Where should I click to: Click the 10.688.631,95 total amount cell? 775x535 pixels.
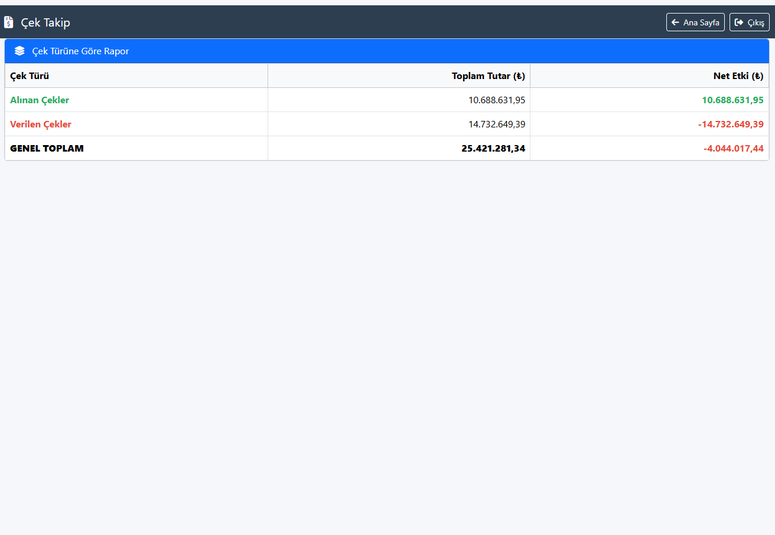click(x=496, y=100)
